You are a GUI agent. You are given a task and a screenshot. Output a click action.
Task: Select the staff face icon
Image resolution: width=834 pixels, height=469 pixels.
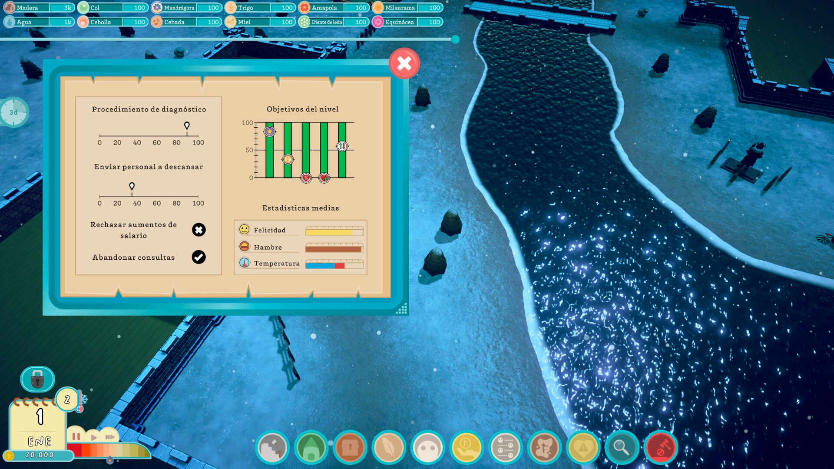click(x=427, y=448)
